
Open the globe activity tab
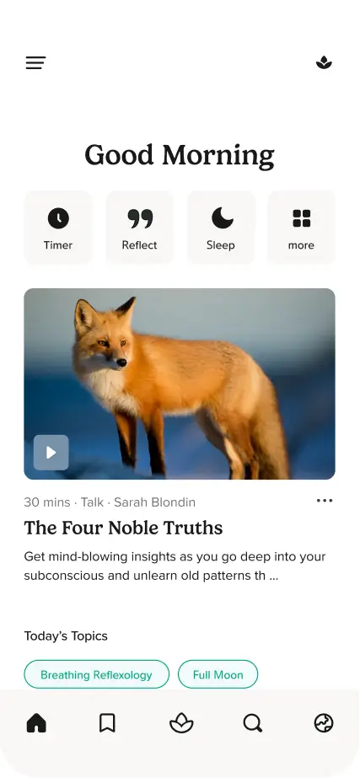pos(324,723)
